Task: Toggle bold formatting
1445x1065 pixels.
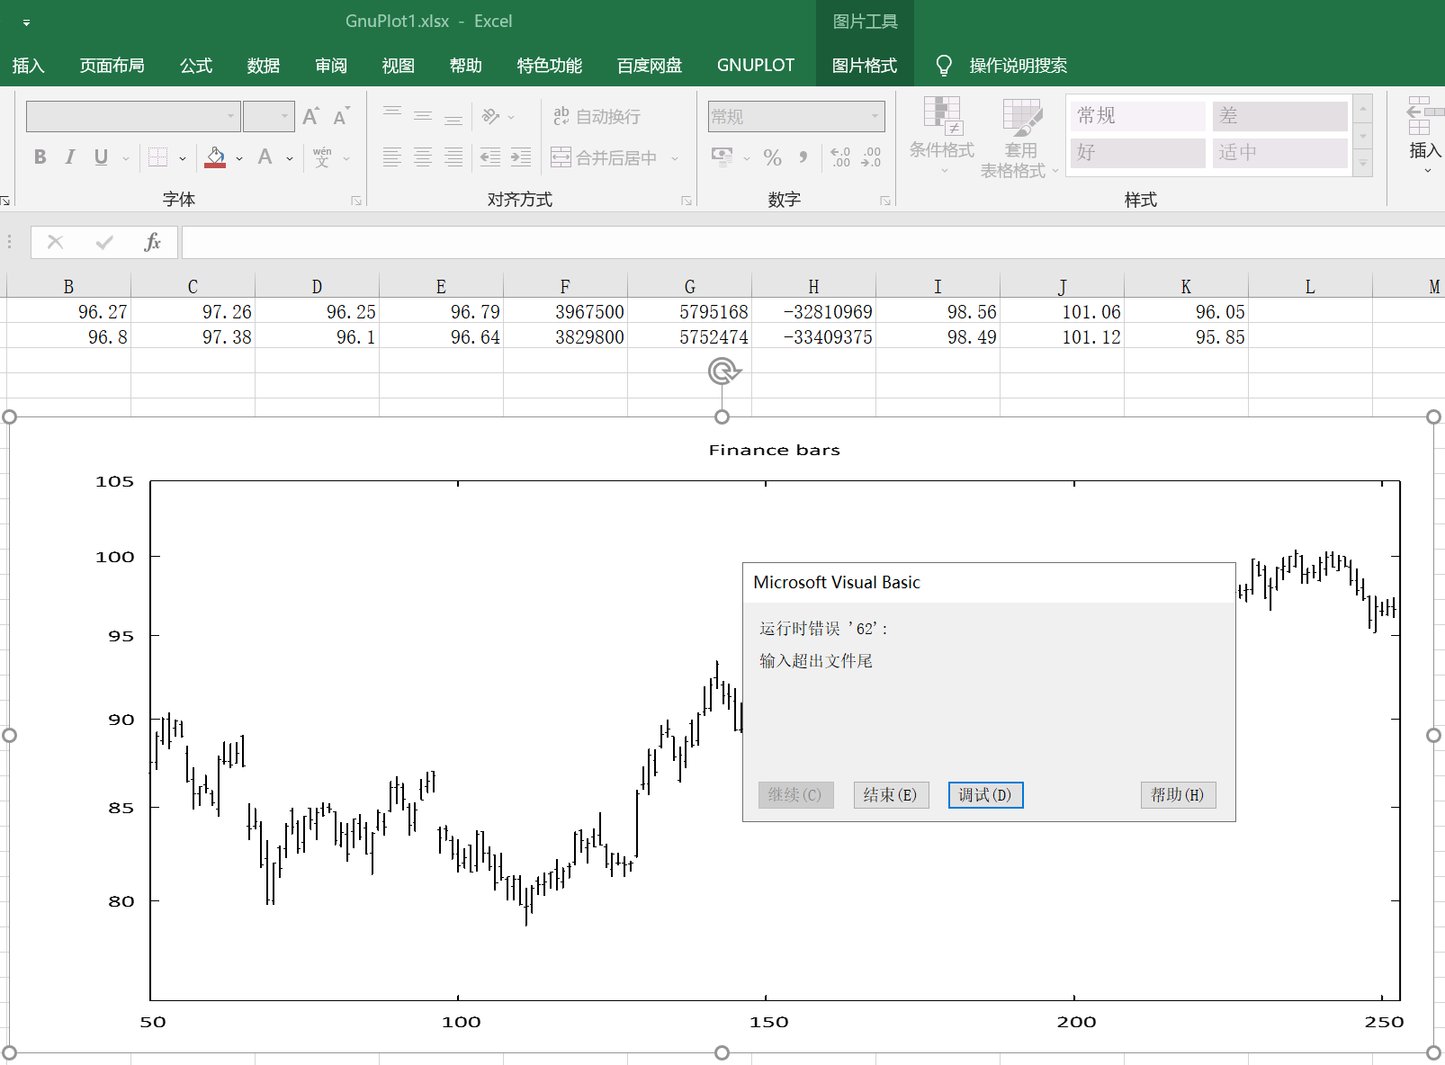Action: (x=39, y=157)
